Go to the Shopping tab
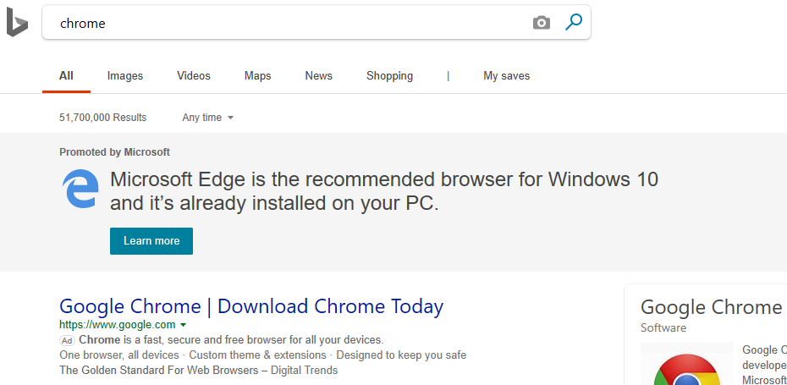The image size is (787, 385). (389, 76)
